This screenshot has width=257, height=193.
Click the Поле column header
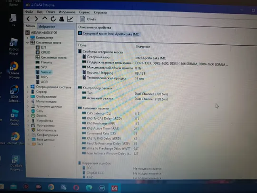82,45
